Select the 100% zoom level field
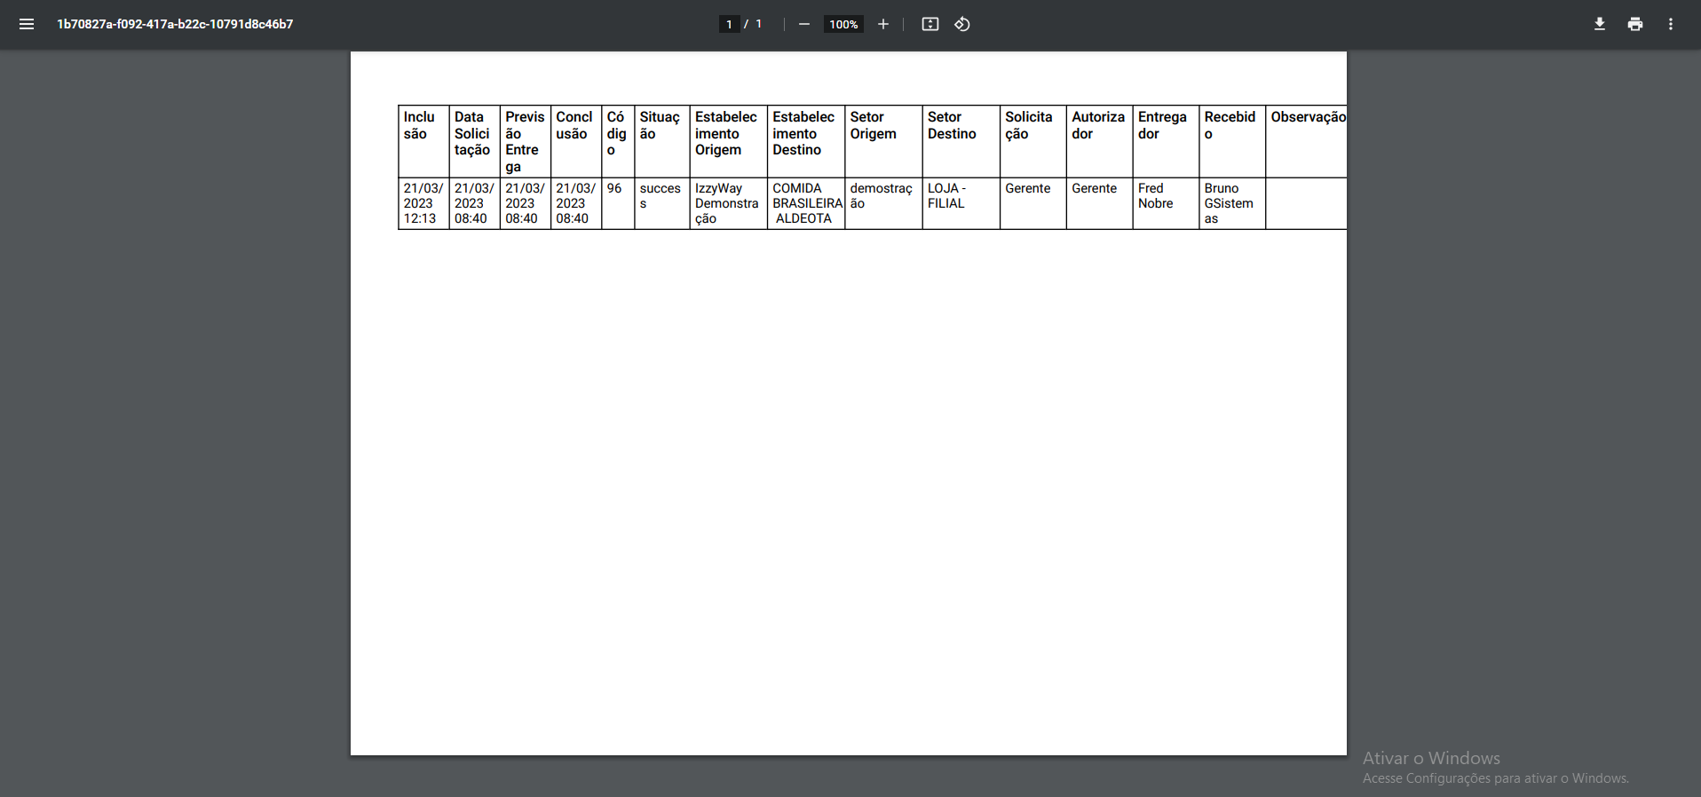 tap(843, 24)
